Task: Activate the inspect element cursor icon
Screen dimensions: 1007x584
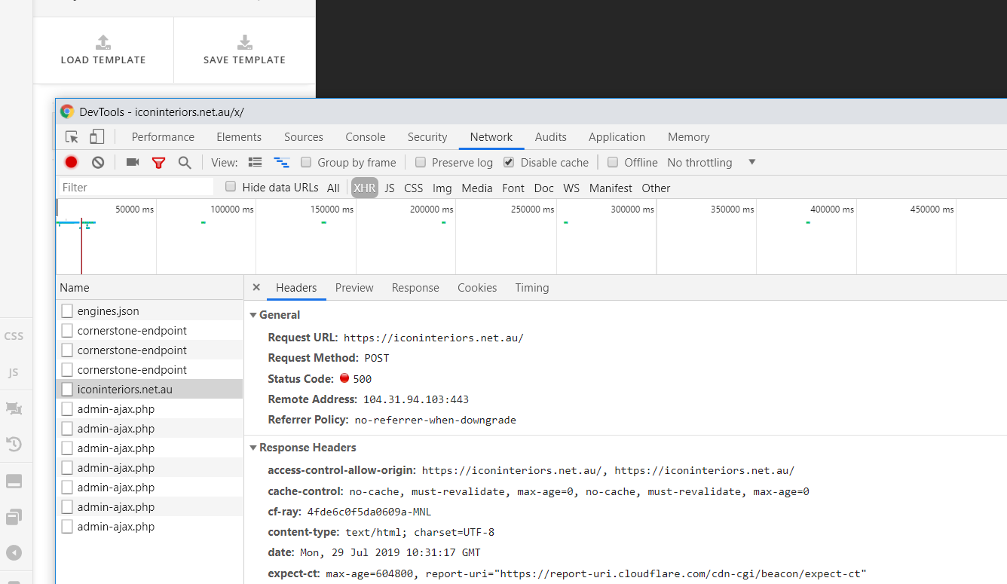Action: click(72, 136)
